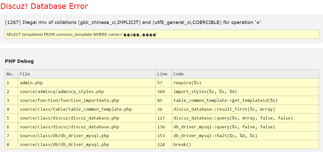Click 'discuz_database::result_first' code cell
This screenshot has width=323, height=152.
click(x=245, y=109)
